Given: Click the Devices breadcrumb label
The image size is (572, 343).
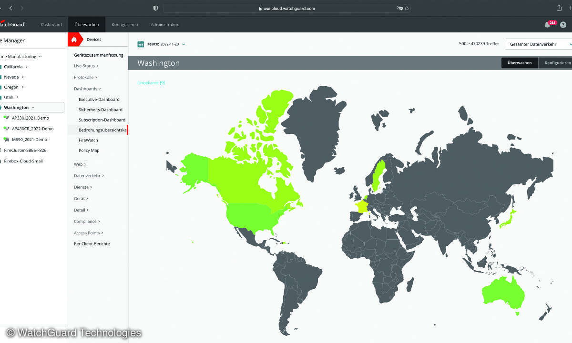Looking at the screenshot, I should [x=94, y=40].
